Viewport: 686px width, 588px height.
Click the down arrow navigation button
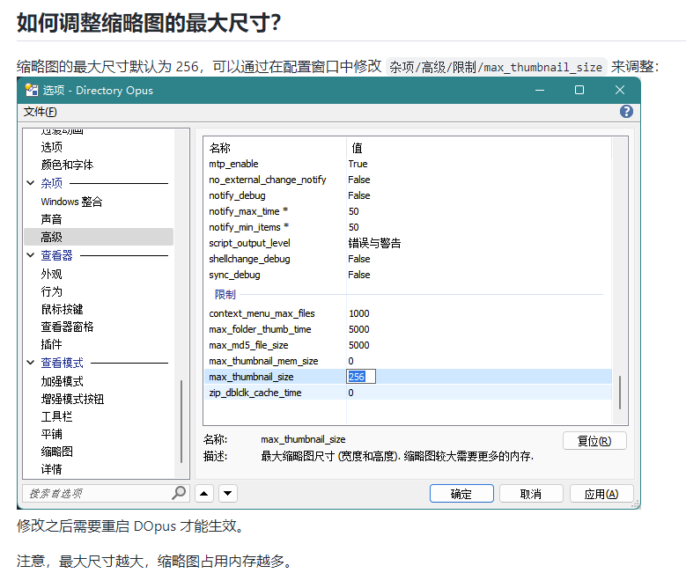click(227, 494)
